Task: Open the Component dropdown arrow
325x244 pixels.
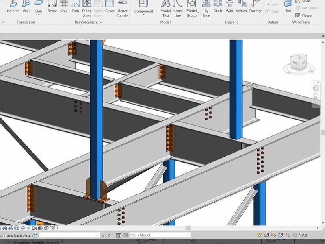Action: click(144, 15)
